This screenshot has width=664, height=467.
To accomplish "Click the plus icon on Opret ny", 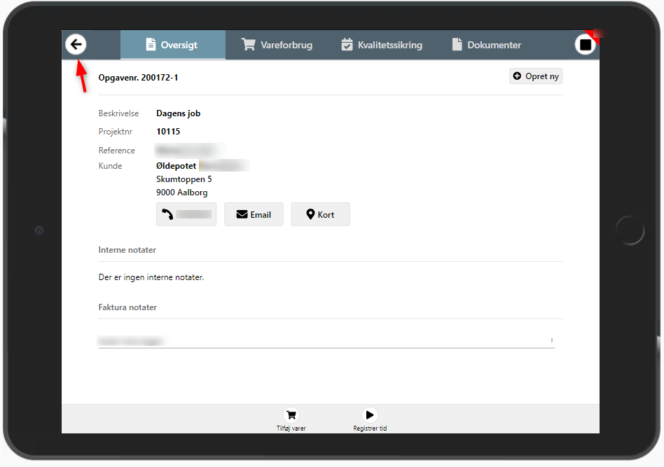I will pos(518,76).
